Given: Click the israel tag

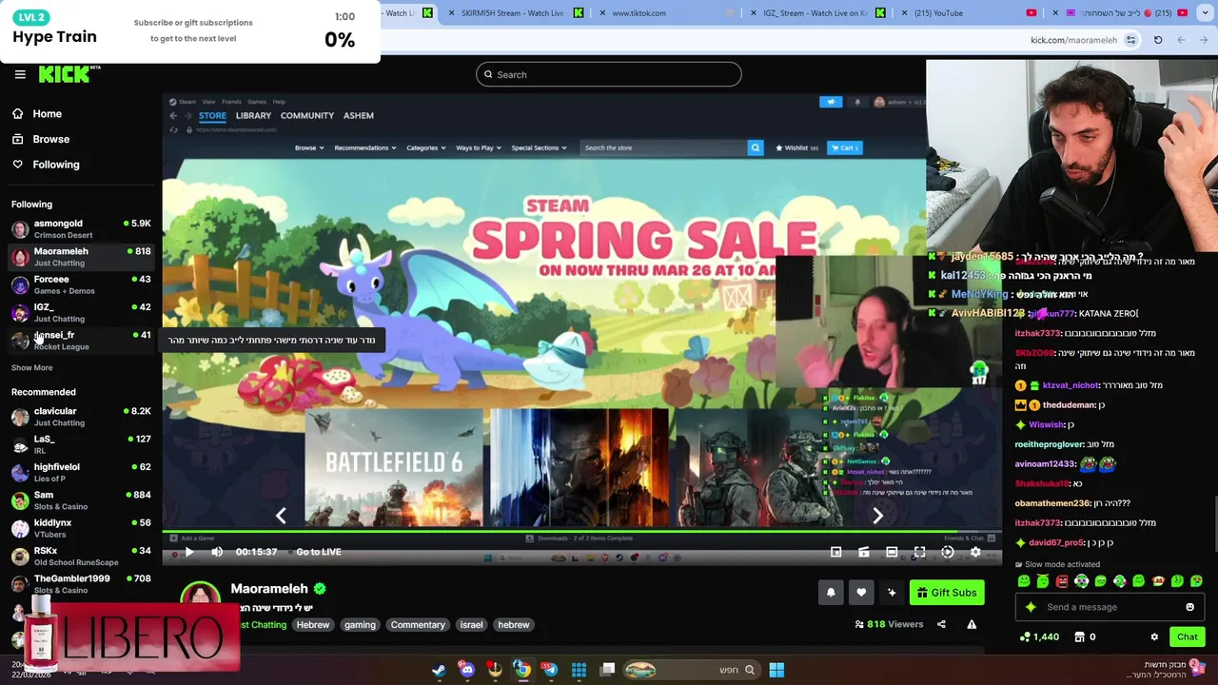Looking at the screenshot, I should [x=471, y=625].
